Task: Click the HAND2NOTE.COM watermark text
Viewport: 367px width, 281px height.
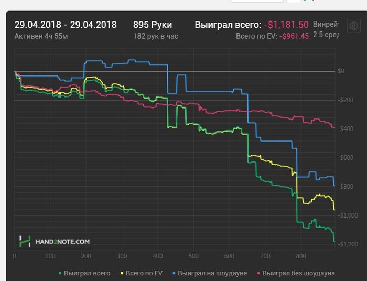Action: [62, 242]
